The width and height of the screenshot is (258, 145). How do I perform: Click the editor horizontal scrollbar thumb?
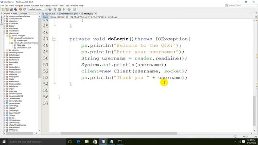tap(119, 133)
